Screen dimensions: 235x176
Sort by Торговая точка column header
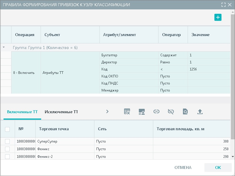pos(65,129)
